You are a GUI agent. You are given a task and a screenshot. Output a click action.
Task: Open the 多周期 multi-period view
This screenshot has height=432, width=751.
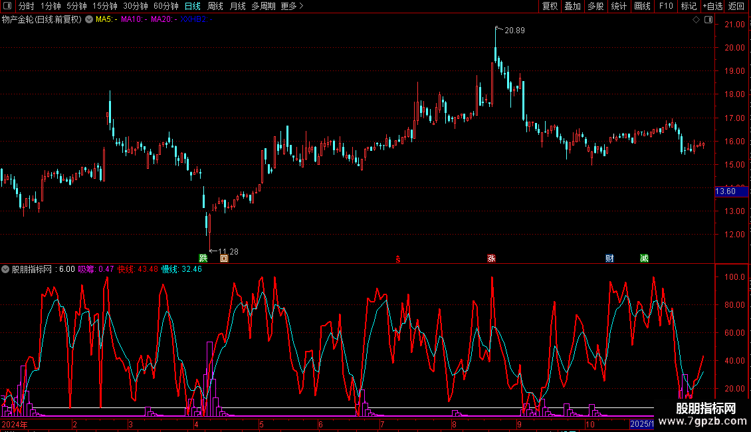pos(263,6)
